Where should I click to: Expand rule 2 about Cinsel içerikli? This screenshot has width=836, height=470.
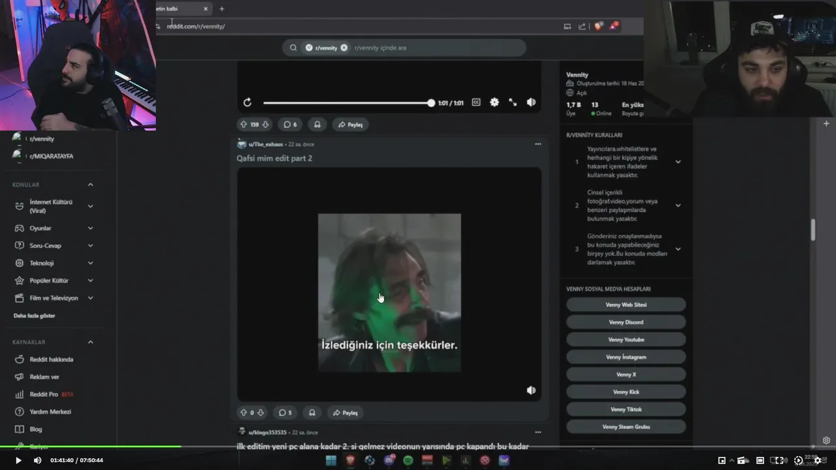pos(678,206)
